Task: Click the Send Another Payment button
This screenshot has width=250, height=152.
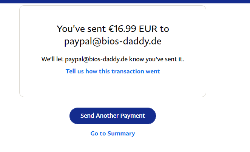Action: (113, 116)
